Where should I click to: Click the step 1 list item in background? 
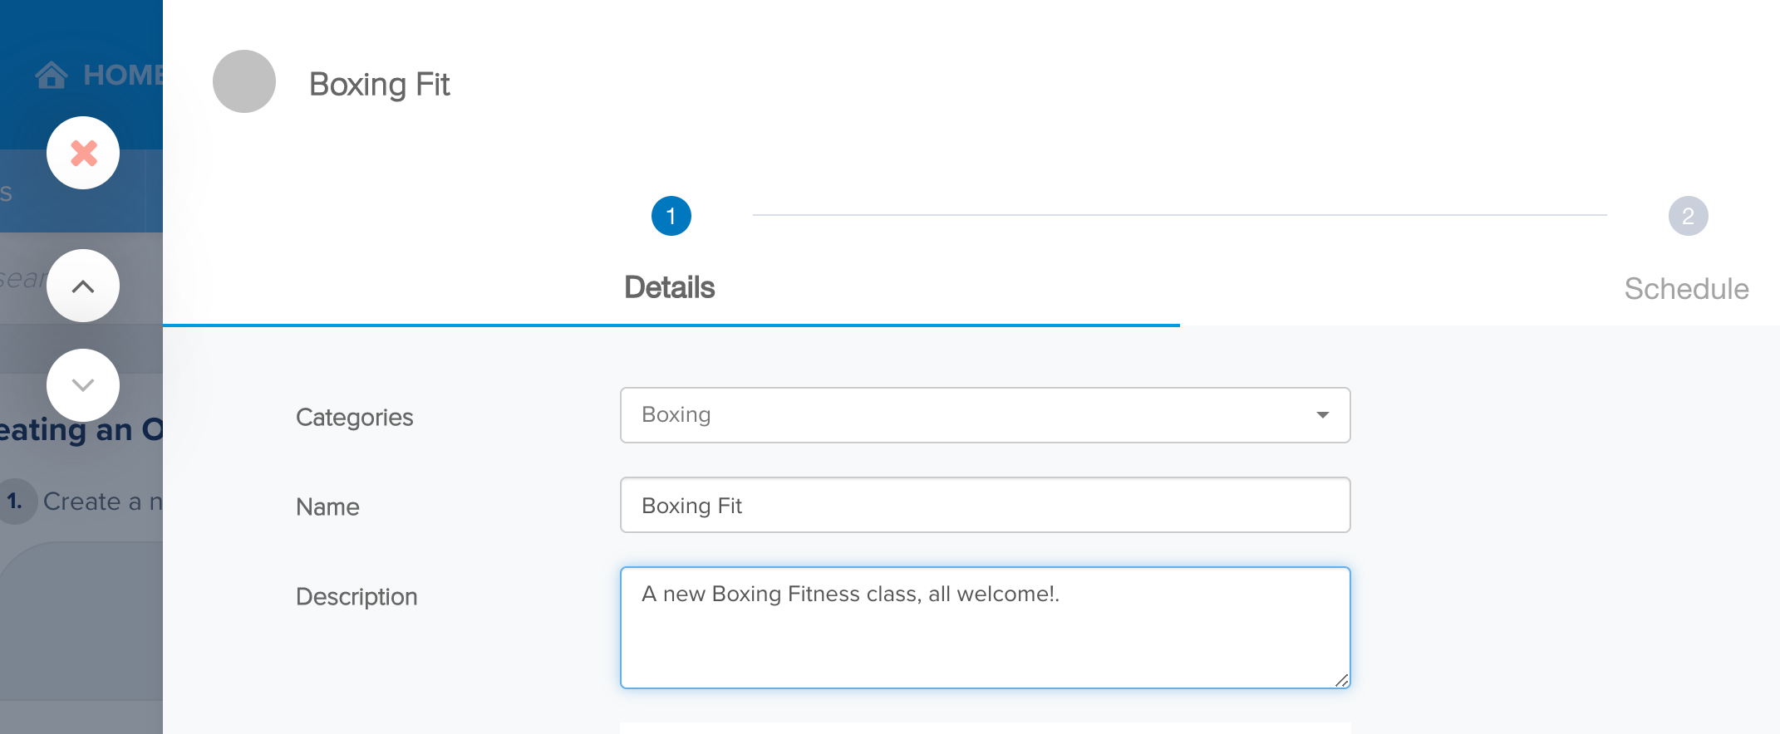(x=81, y=502)
